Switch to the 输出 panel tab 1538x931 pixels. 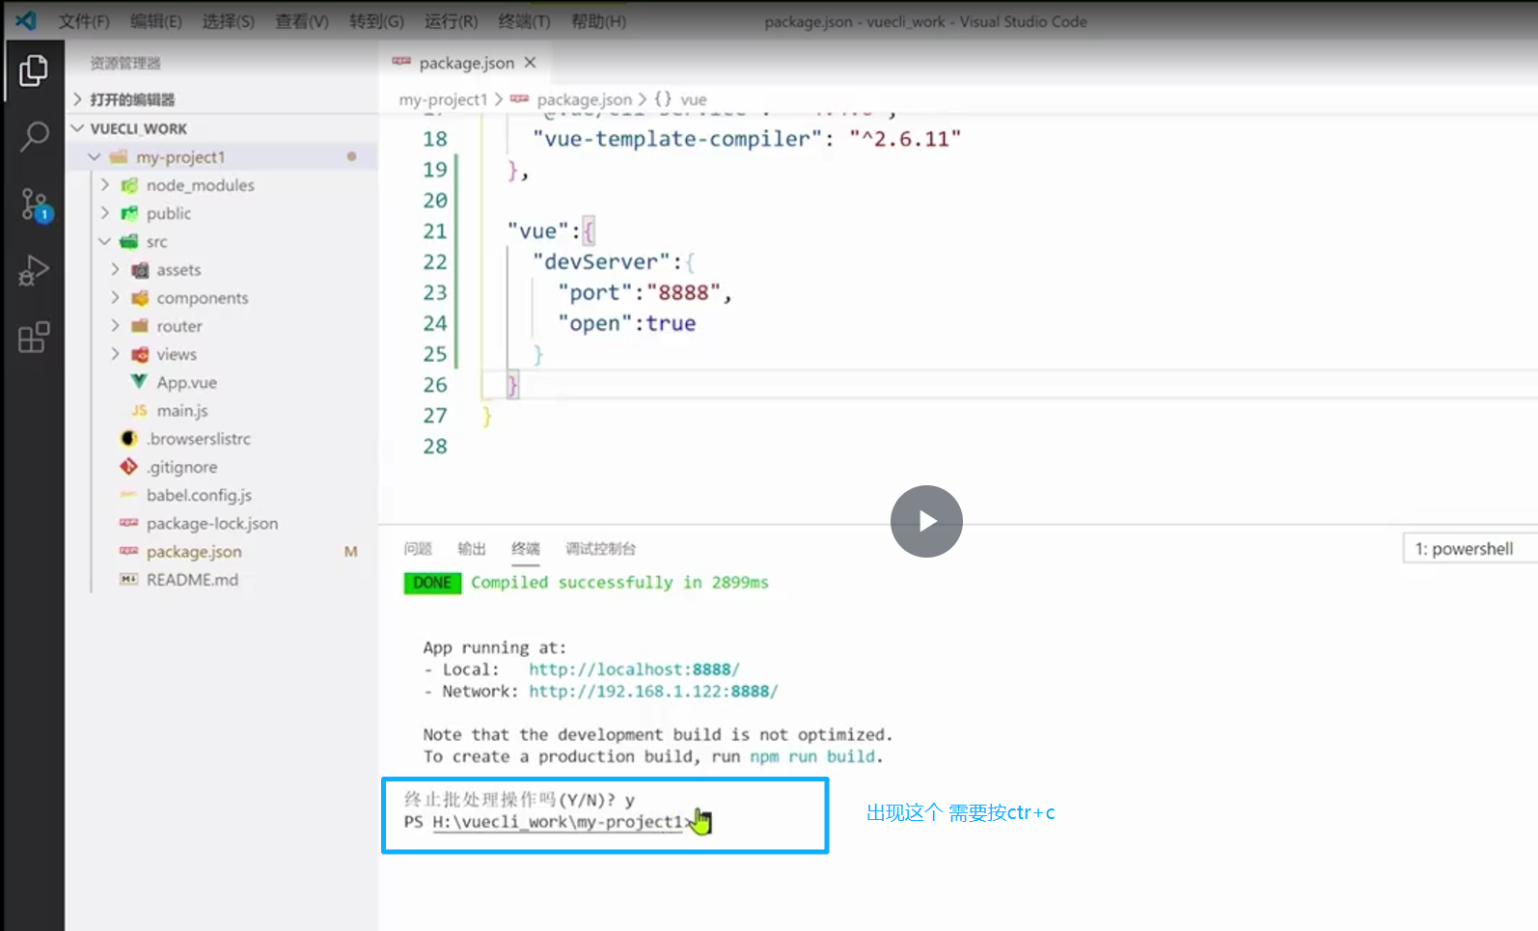pos(472,549)
